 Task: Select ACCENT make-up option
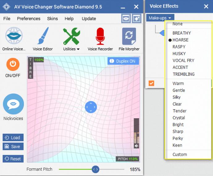180,67
